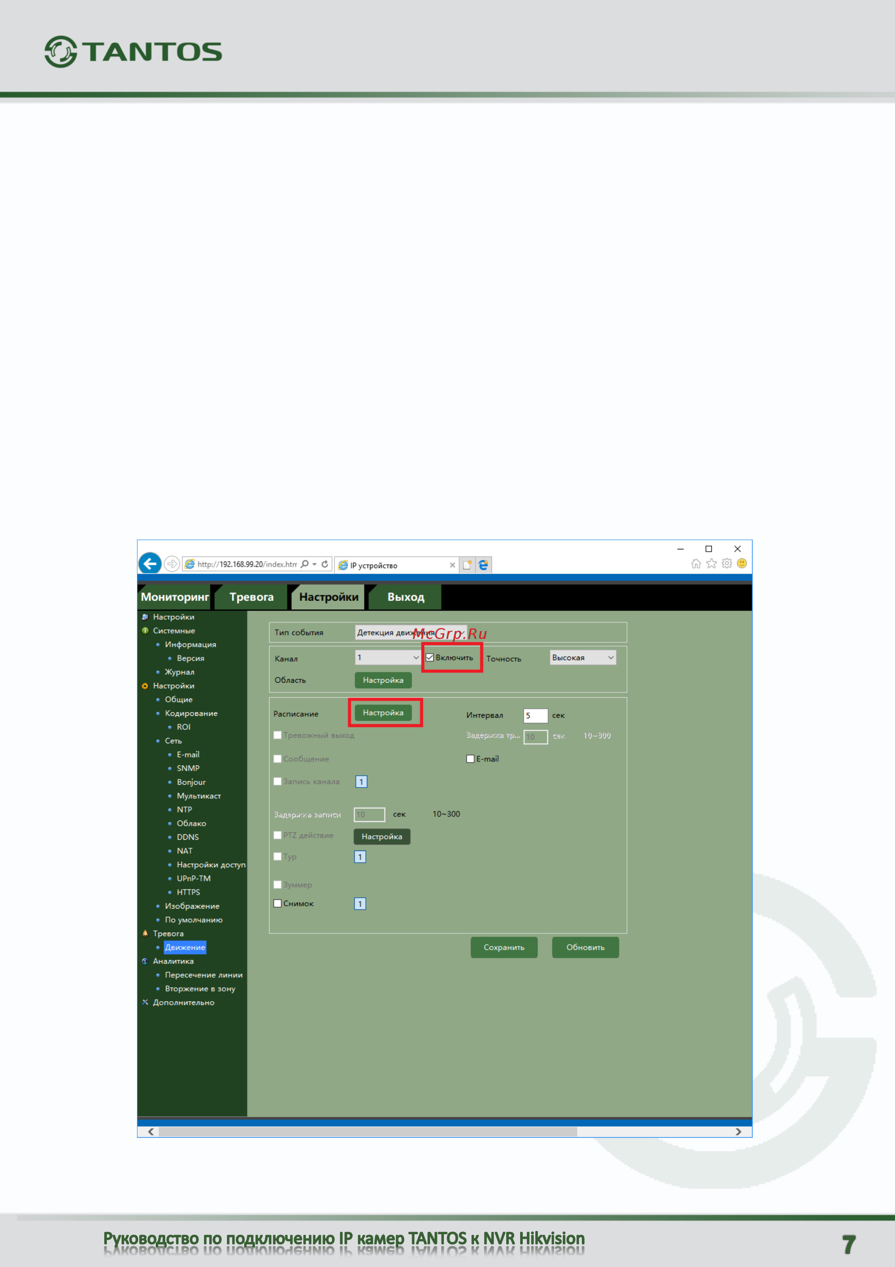The height and width of the screenshot is (1267, 895).
Task: Click channel 1 box next to Тур
Action: click(360, 857)
